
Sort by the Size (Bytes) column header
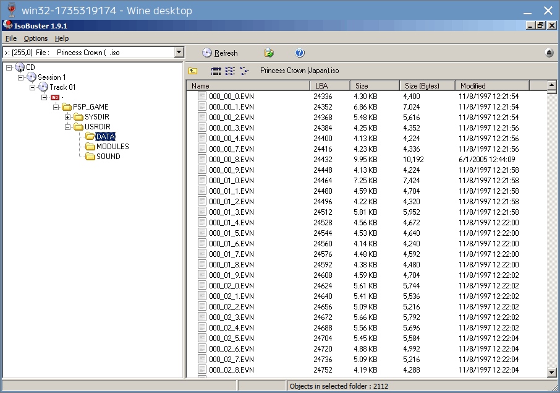coord(428,86)
